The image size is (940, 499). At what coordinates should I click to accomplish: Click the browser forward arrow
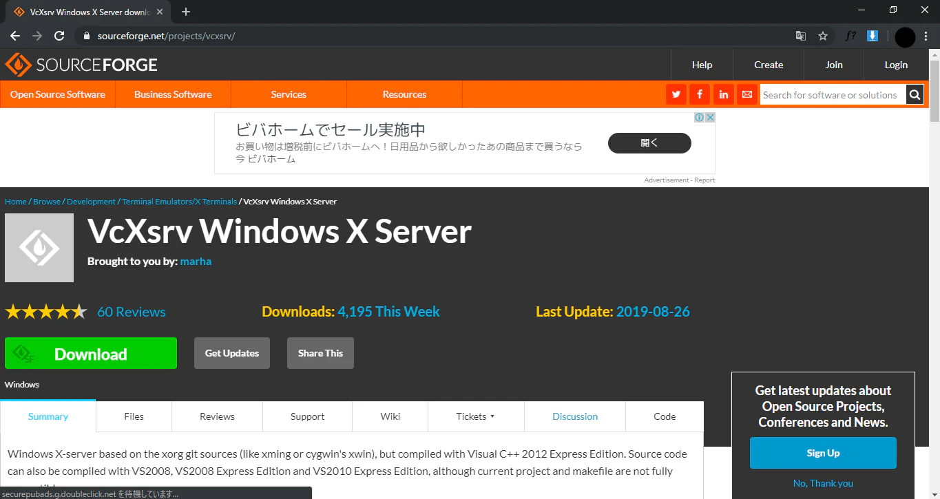pos(37,36)
